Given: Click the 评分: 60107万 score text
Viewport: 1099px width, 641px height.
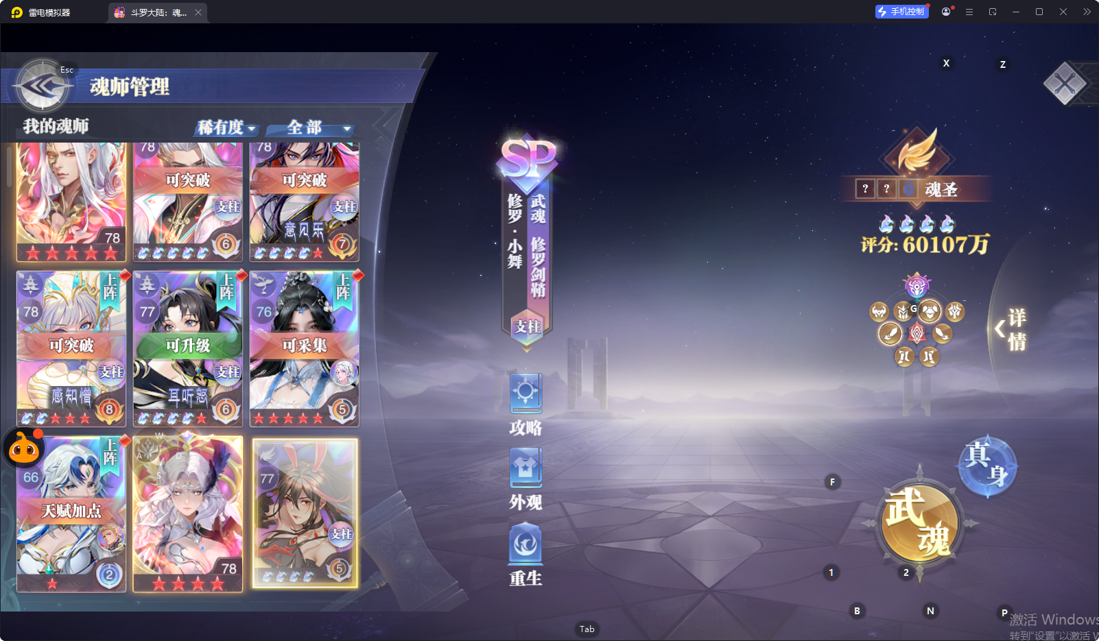Looking at the screenshot, I should [925, 244].
